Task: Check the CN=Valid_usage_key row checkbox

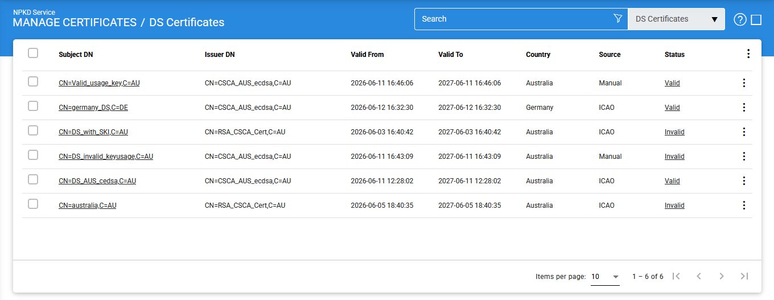Action: coord(33,81)
